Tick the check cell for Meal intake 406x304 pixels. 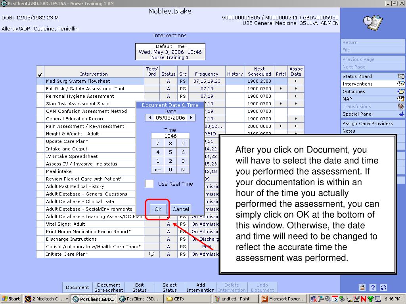click(40, 171)
